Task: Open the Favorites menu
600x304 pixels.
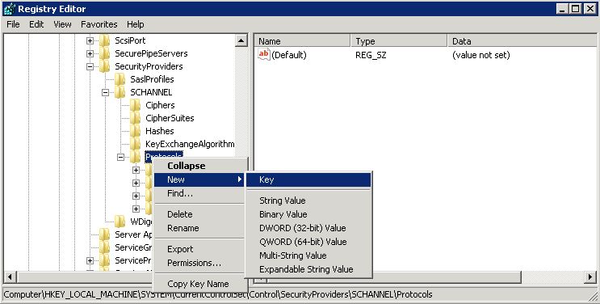Action: pyautogui.click(x=99, y=24)
